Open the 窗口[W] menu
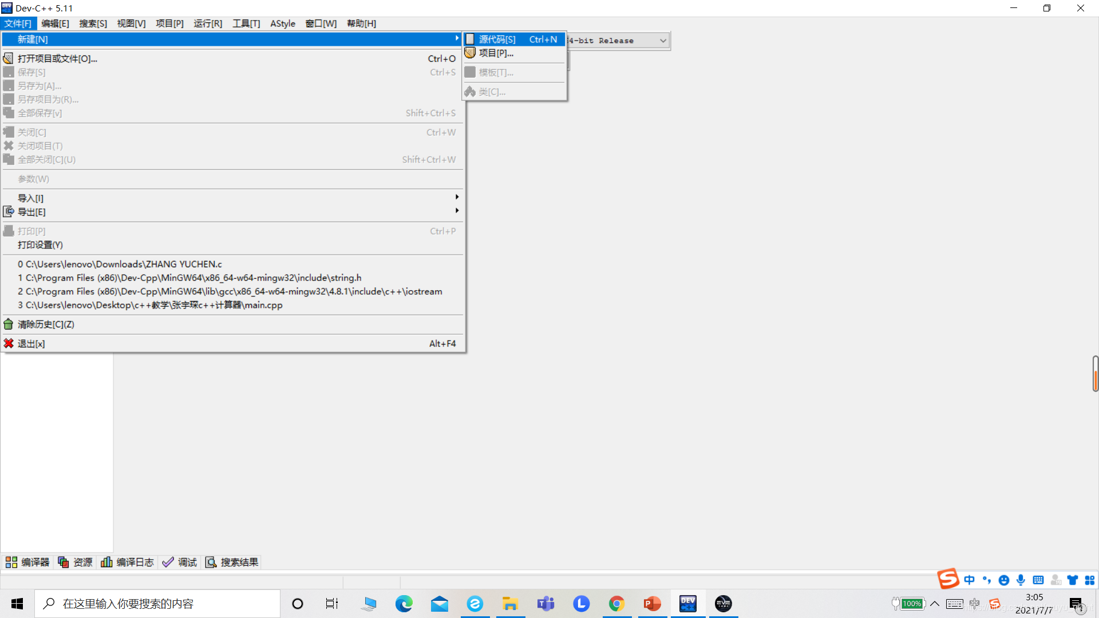Viewport: 1099px width, 618px height. click(321, 23)
